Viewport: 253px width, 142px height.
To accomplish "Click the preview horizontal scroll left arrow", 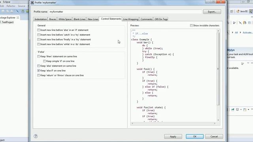I will click(132, 123).
